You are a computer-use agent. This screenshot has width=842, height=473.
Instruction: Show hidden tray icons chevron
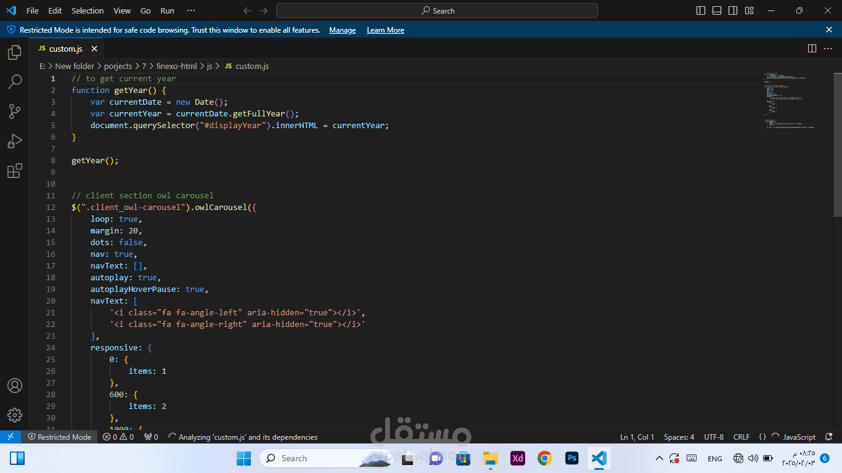[659, 458]
